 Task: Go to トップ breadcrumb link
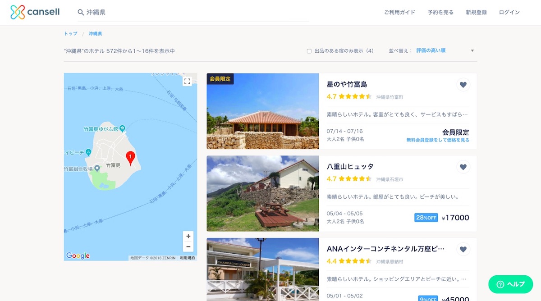pos(70,34)
